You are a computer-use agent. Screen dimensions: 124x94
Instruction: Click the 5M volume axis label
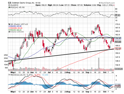6,68
